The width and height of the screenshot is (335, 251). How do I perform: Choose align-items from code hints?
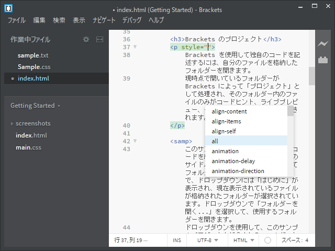tap(246, 121)
